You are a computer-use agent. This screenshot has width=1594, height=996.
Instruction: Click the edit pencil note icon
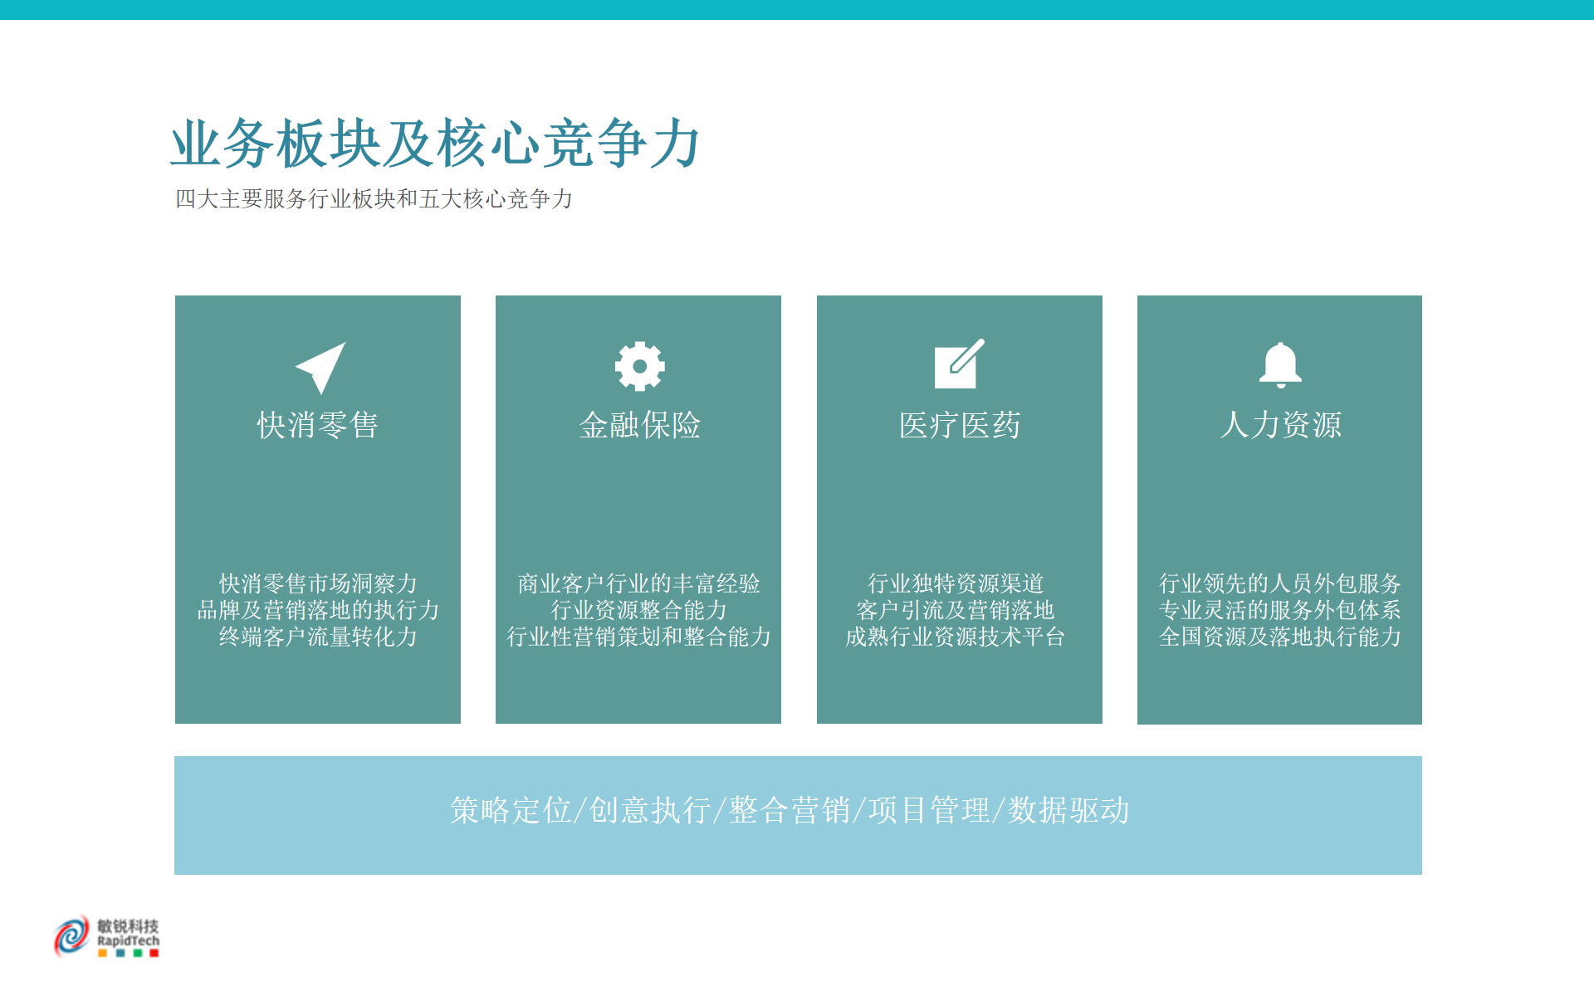959,364
